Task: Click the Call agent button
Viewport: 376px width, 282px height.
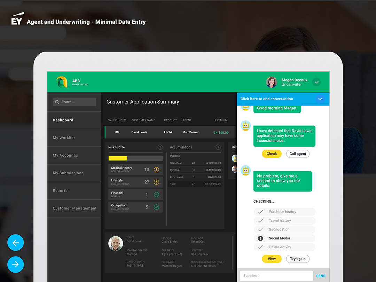Action: [298, 154]
